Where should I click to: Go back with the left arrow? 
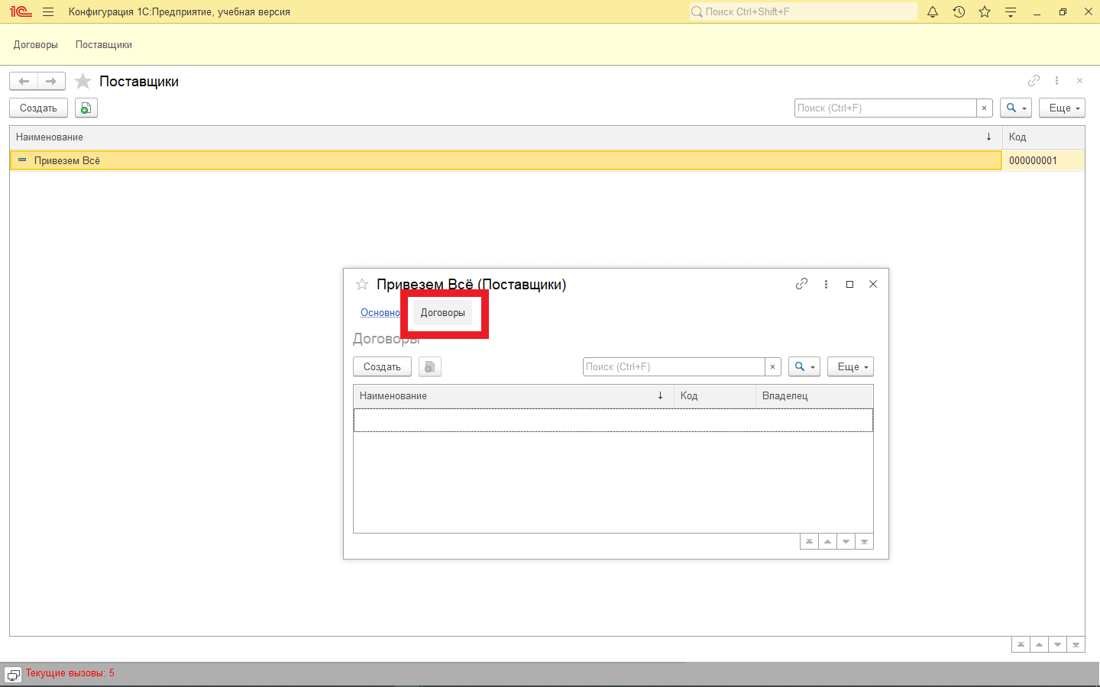tap(24, 81)
